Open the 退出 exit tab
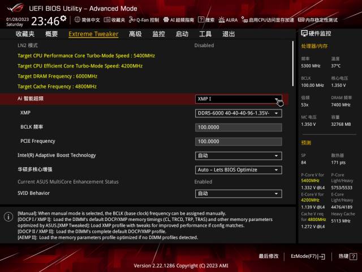The height and width of the screenshot is (272, 362). point(229,34)
